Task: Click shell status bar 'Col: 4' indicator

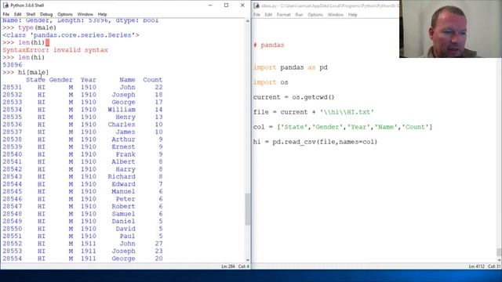Action: click(x=244, y=266)
